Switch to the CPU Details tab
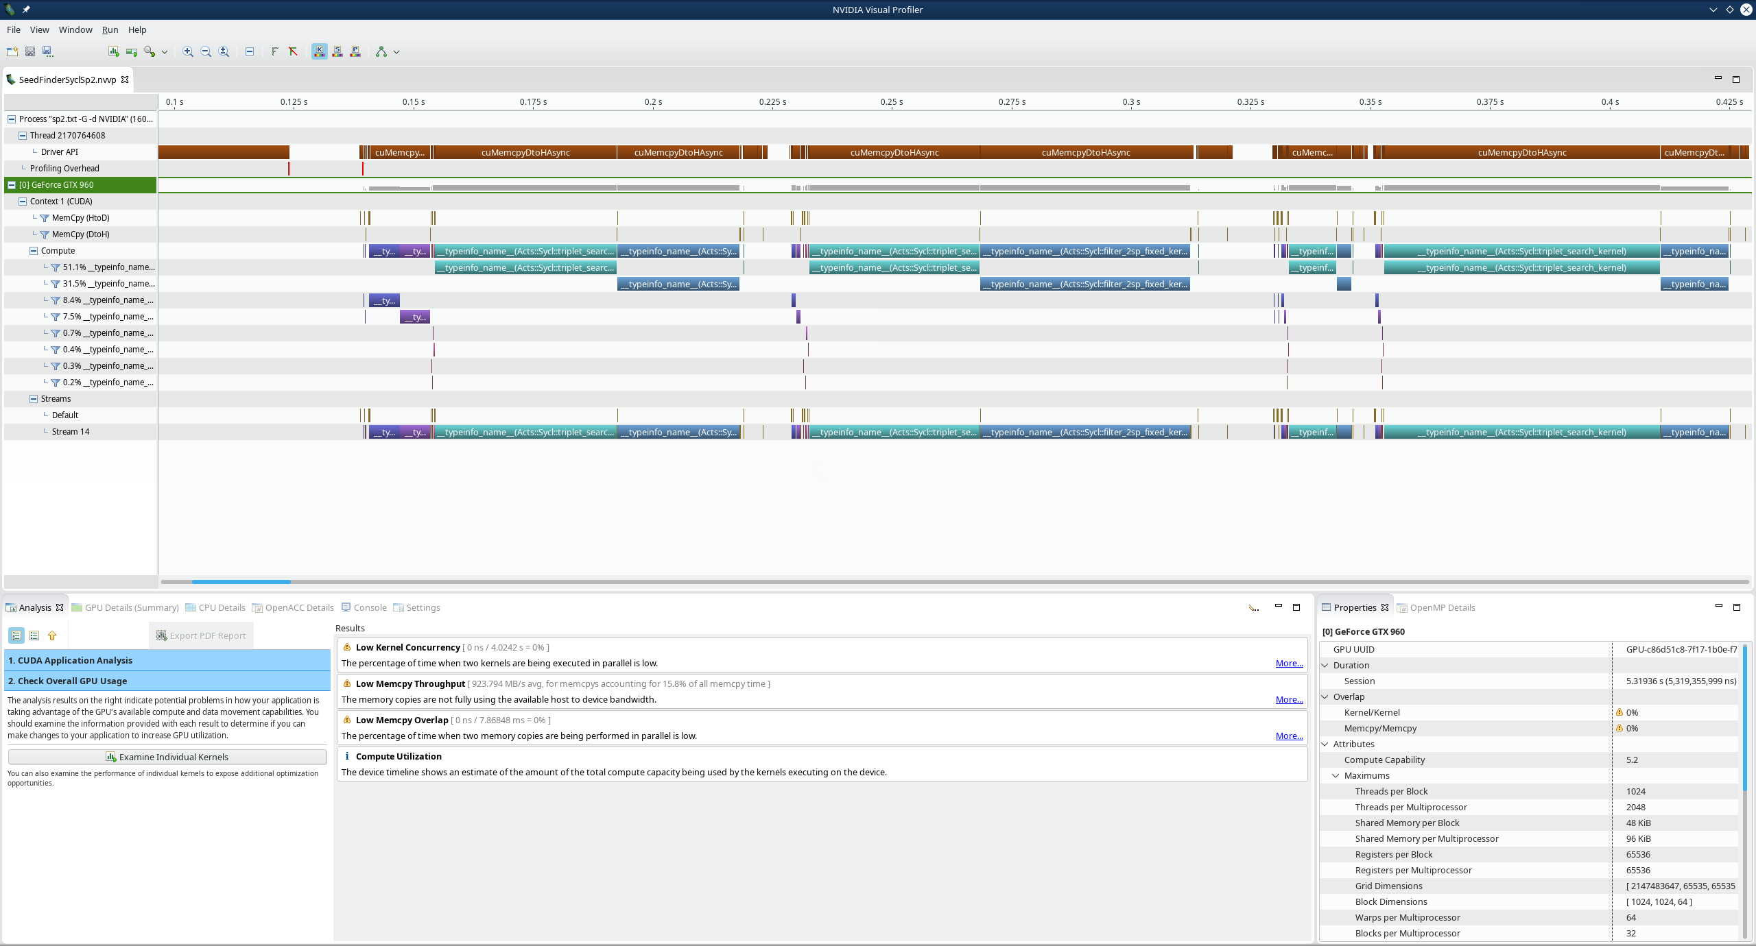 point(215,607)
